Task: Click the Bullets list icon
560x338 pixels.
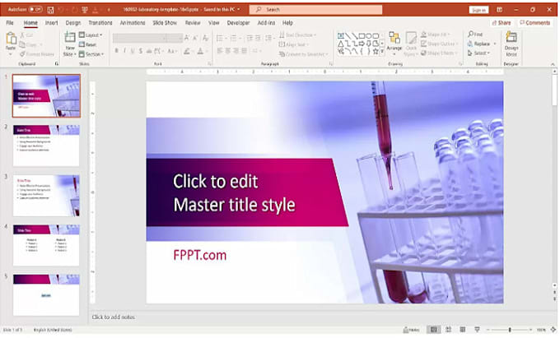Action: point(220,38)
